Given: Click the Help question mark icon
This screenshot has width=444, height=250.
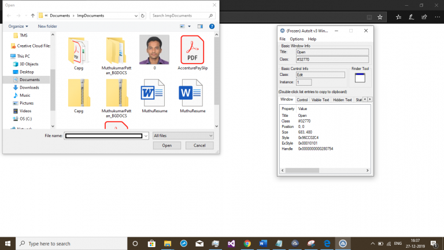Looking at the screenshot, I should click(x=212, y=27).
